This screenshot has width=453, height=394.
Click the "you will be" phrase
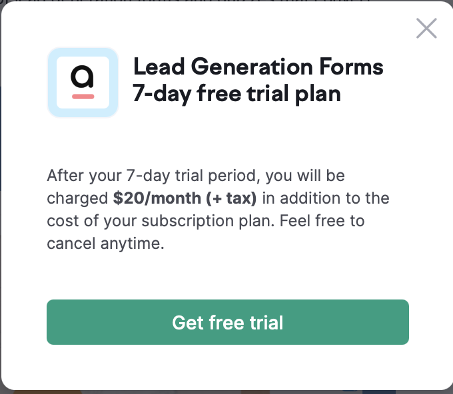(x=305, y=176)
